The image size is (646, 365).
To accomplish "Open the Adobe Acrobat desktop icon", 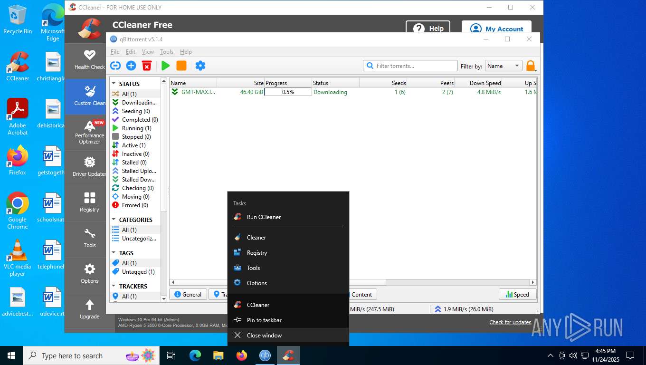I will 18,117.
